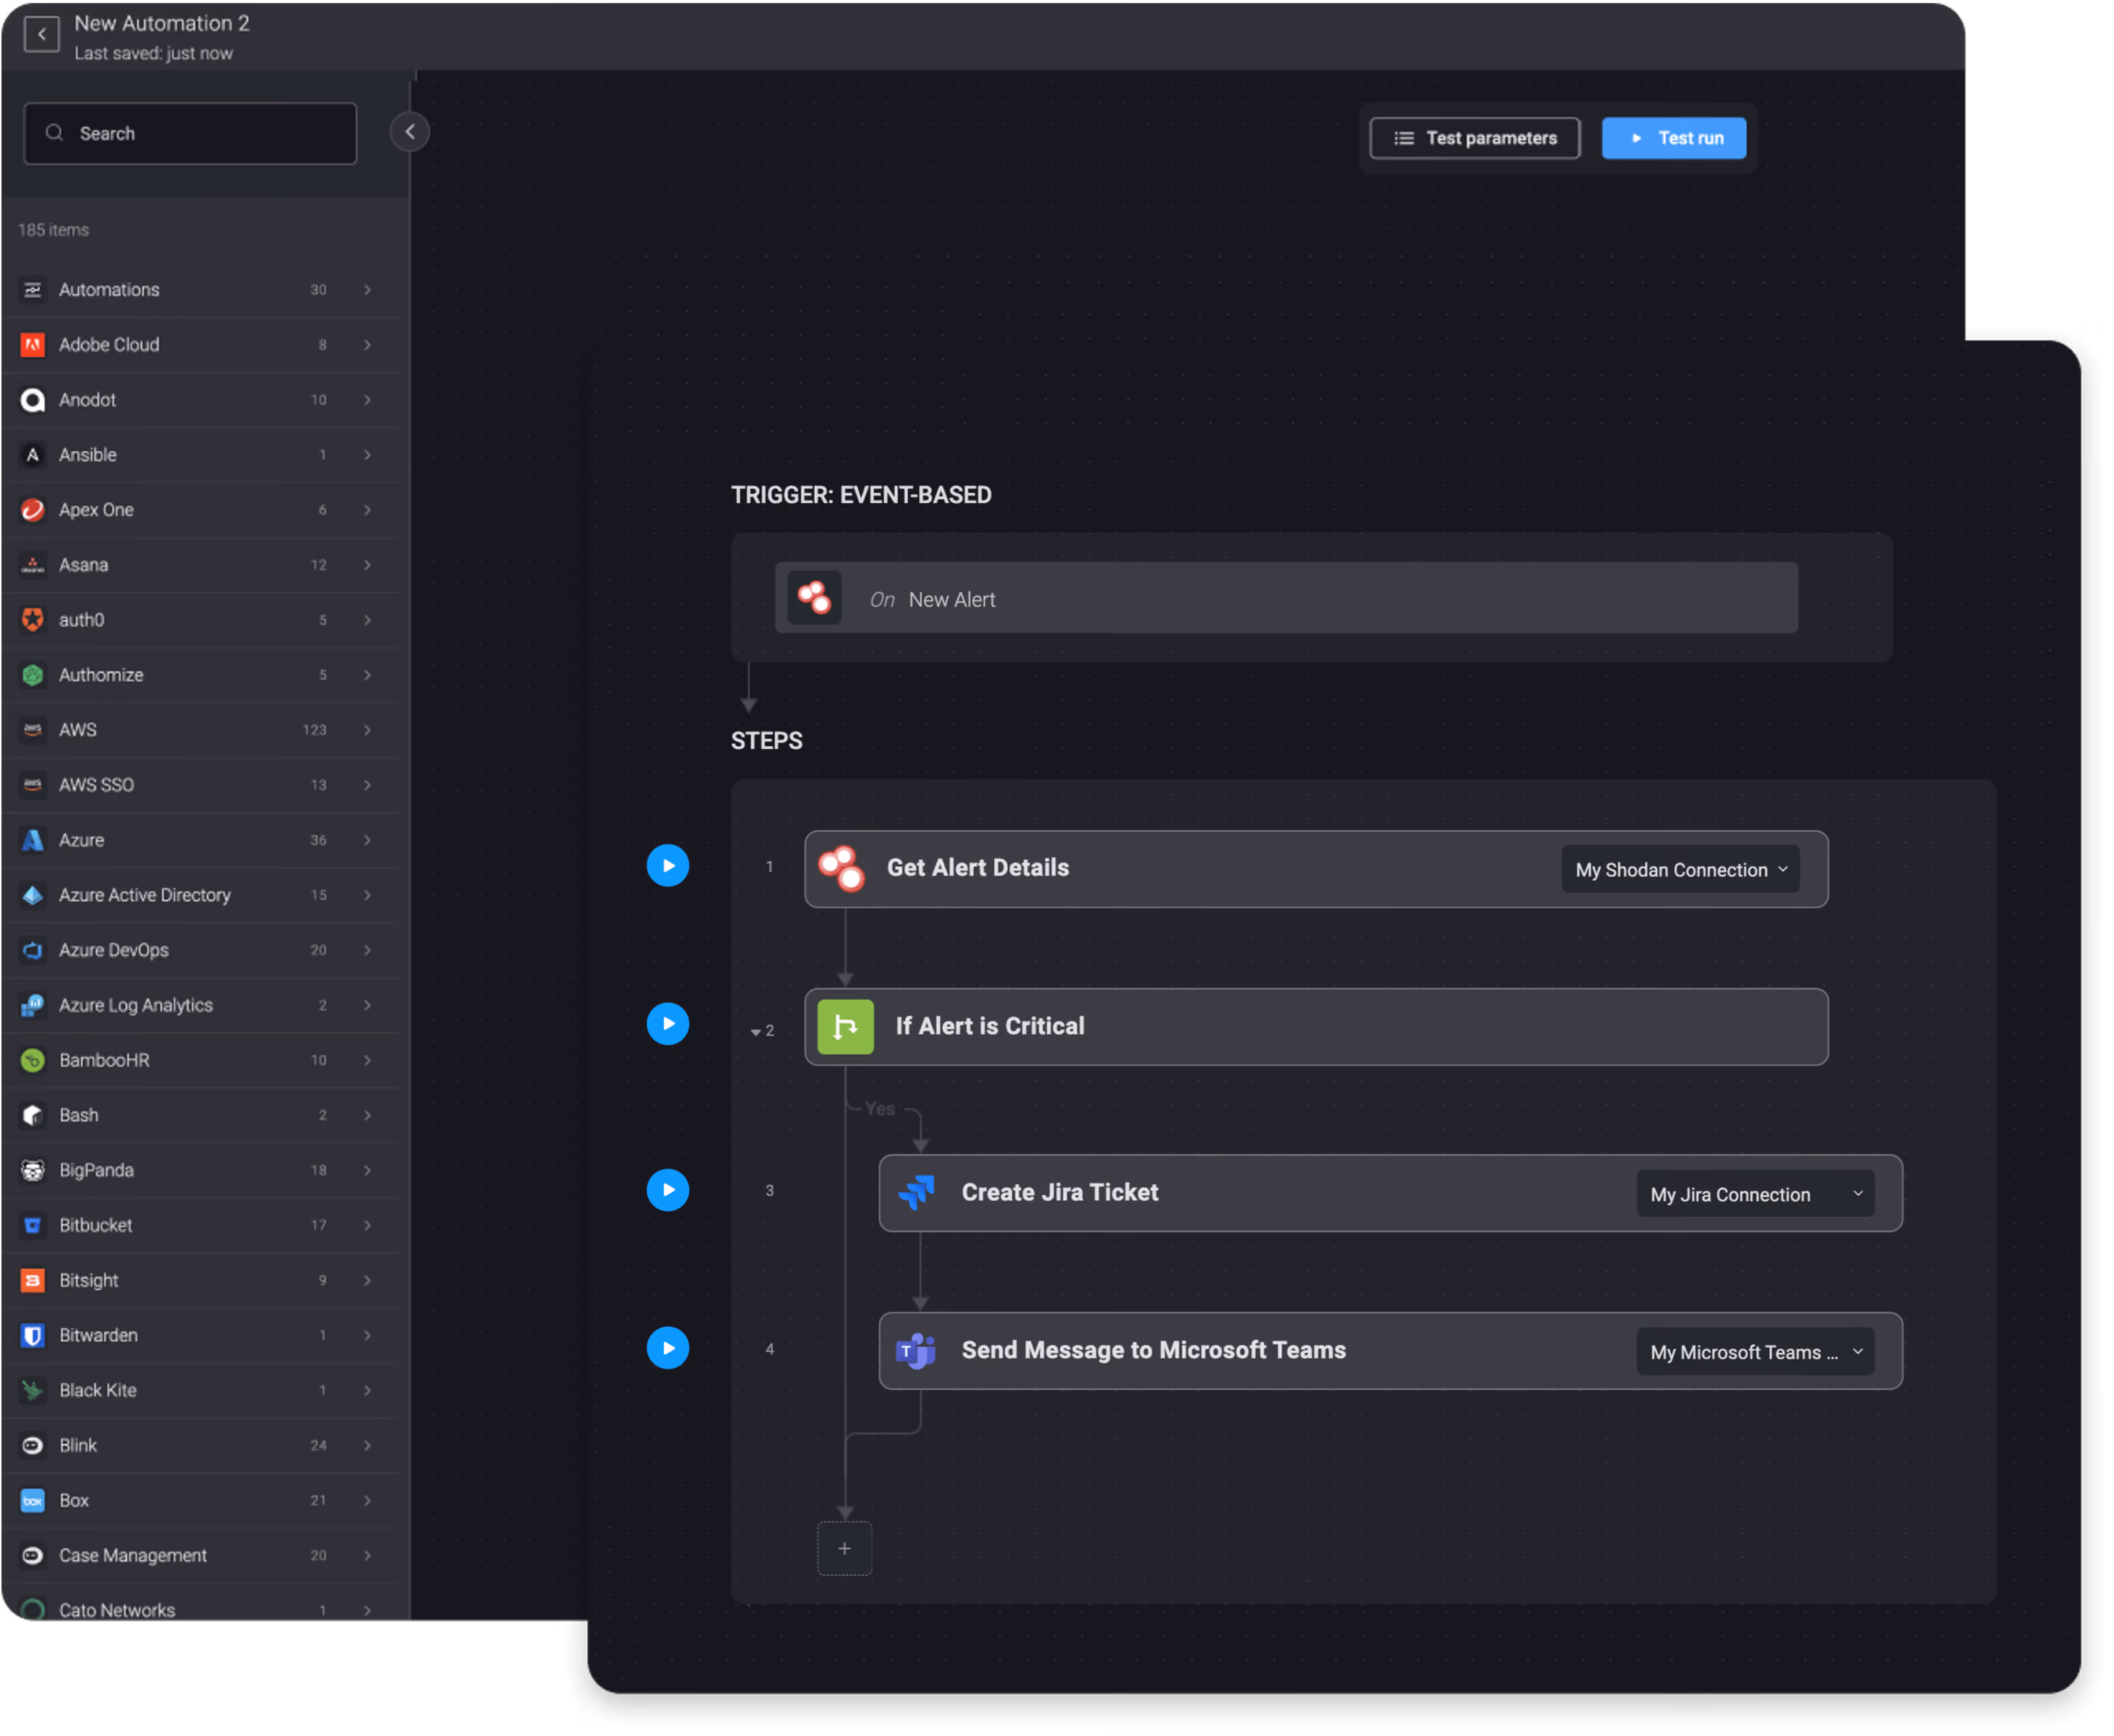Click the BigPanda icon

click(x=33, y=1170)
